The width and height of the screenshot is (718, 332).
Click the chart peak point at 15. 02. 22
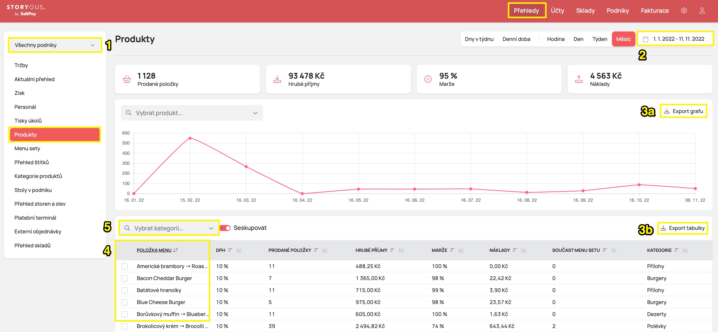coord(190,138)
